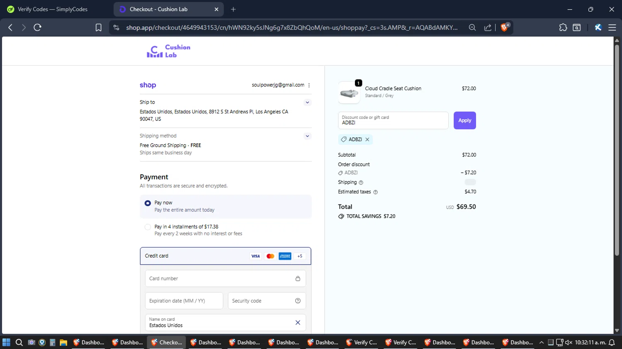The image size is (622, 349).
Task: Click the zoom magnifier icon in address bar
Action: pos(472,27)
